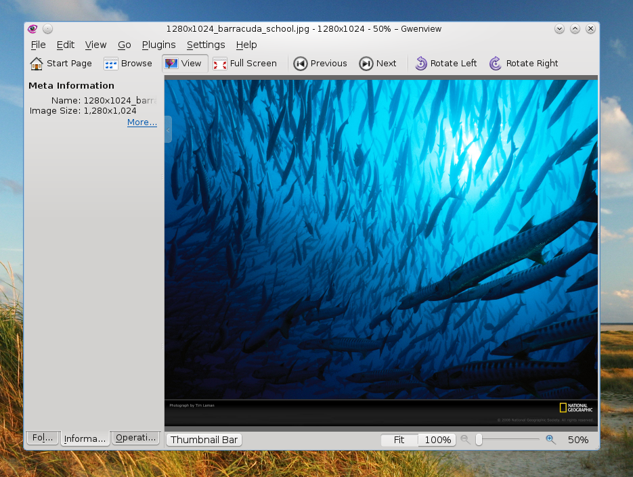Click the zoom slider handle
633x477 pixels.
479,440
